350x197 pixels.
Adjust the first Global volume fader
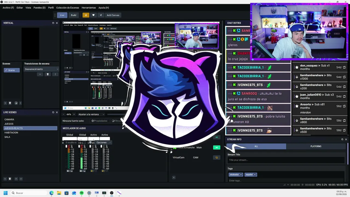coord(66,147)
